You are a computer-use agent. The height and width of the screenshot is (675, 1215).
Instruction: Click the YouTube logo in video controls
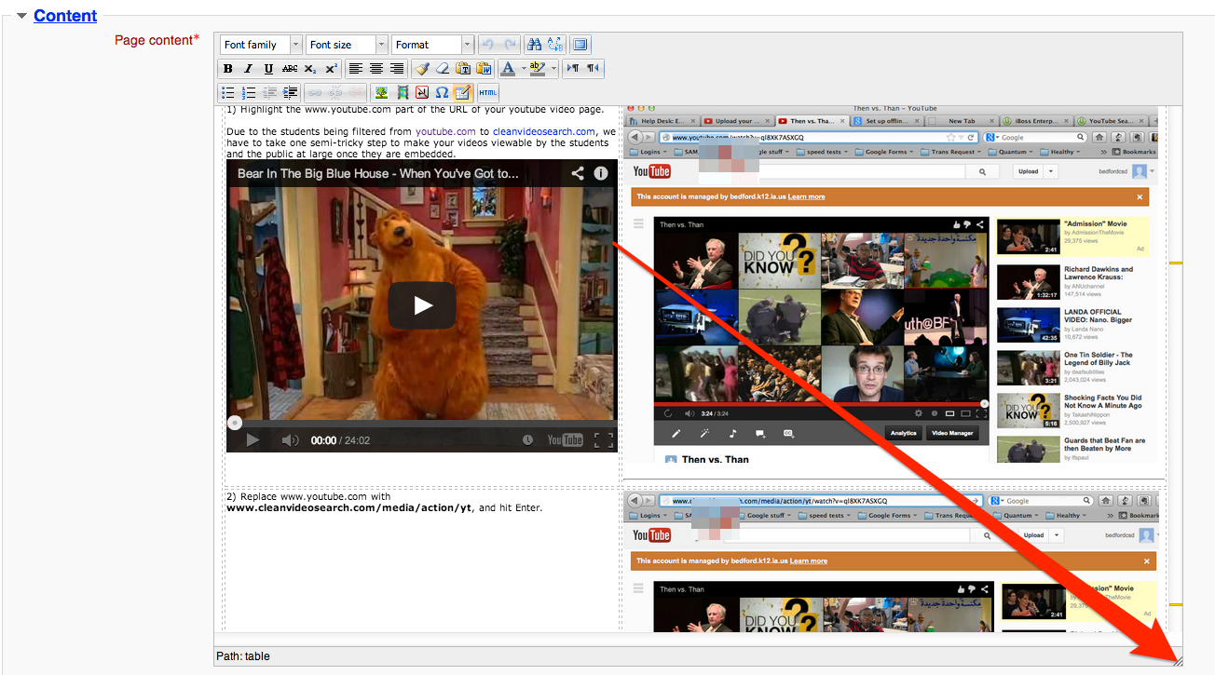tap(566, 440)
